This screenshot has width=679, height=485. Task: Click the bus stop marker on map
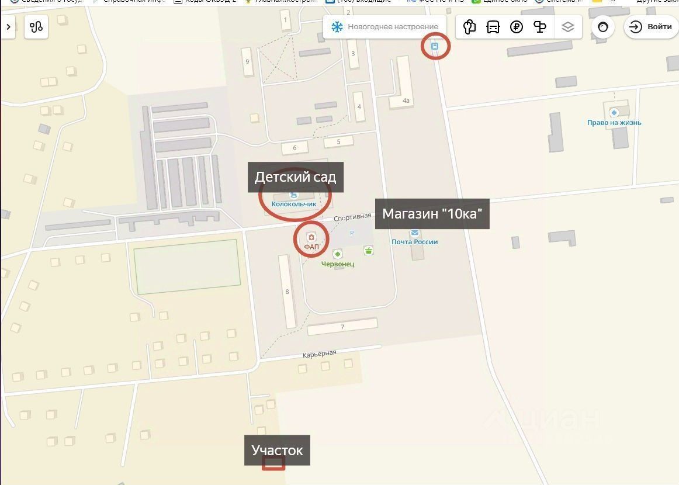pos(434,46)
